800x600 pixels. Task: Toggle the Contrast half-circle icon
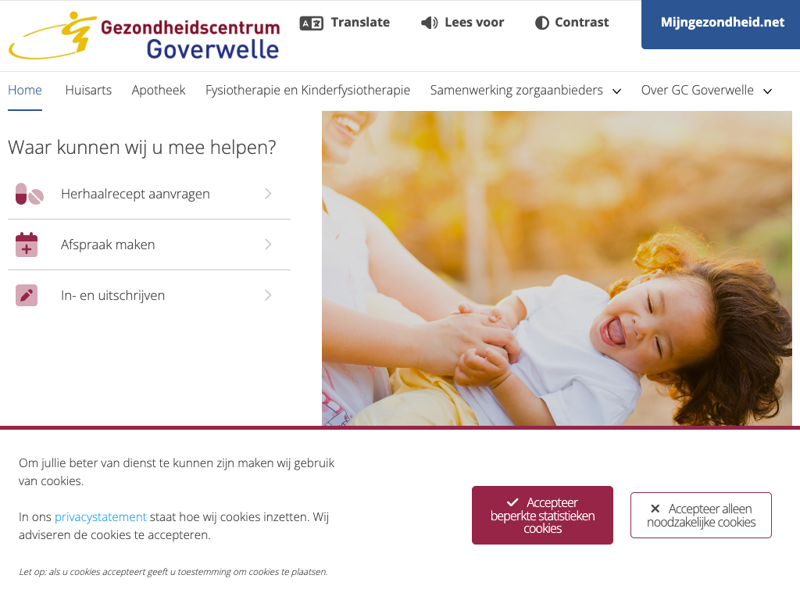pyautogui.click(x=542, y=23)
